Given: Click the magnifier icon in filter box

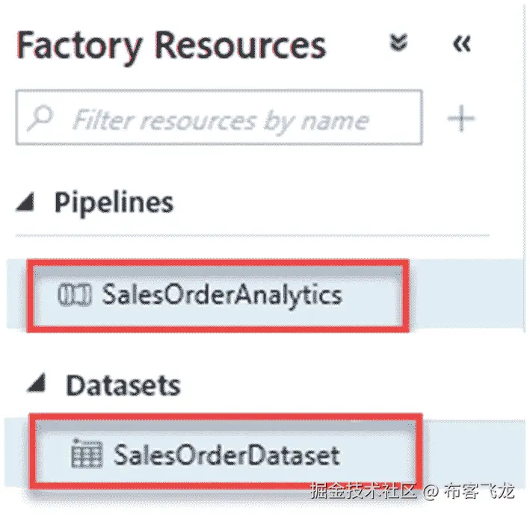Looking at the screenshot, I should coord(40,118).
